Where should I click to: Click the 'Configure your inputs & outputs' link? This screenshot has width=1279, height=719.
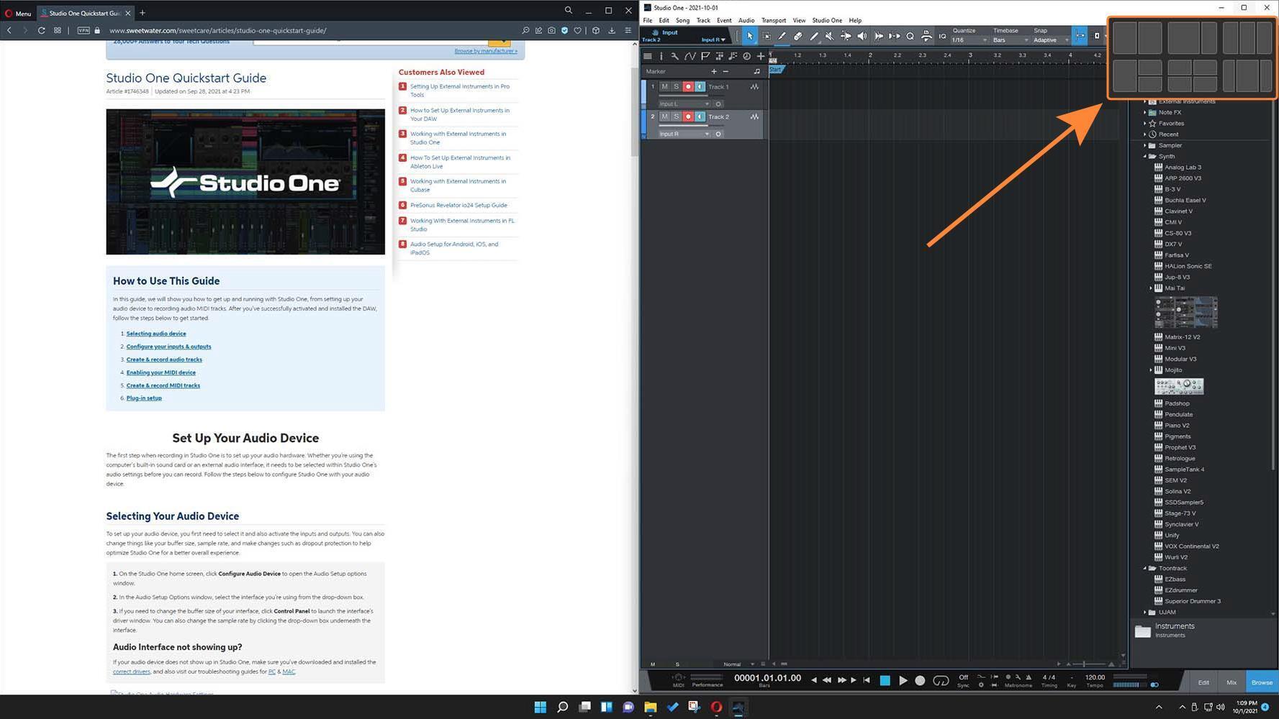pyautogui.click(x=168, y=347)
